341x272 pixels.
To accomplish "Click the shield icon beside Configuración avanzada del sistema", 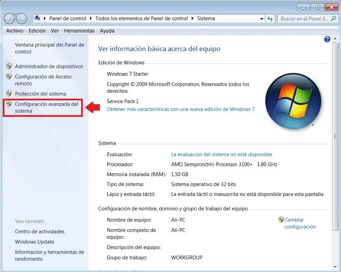I will 10,104.
